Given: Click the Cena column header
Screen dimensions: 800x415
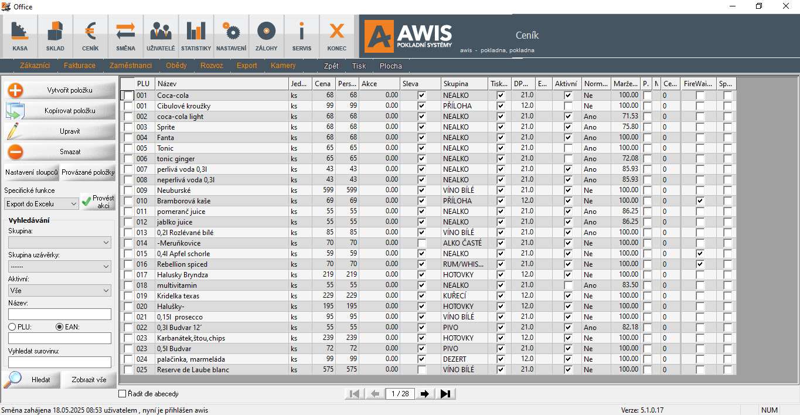Looking at the screenshot, I should click(x=324, y=84).
